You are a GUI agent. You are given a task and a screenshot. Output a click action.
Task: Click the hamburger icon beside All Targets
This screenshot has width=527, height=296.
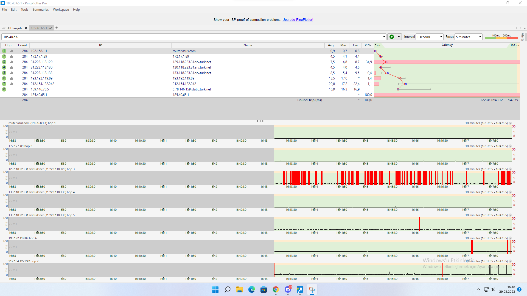[x=4, y=28]
